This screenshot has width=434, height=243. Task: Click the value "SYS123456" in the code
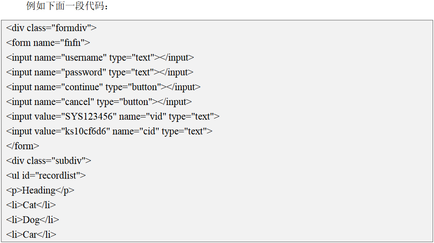tap(89, 117)
